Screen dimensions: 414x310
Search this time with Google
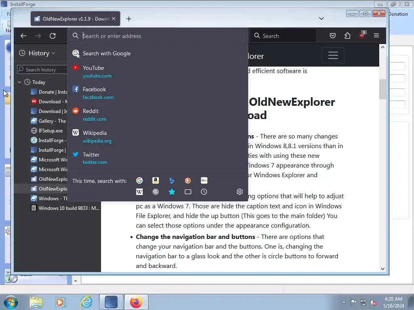coord(139,180)
